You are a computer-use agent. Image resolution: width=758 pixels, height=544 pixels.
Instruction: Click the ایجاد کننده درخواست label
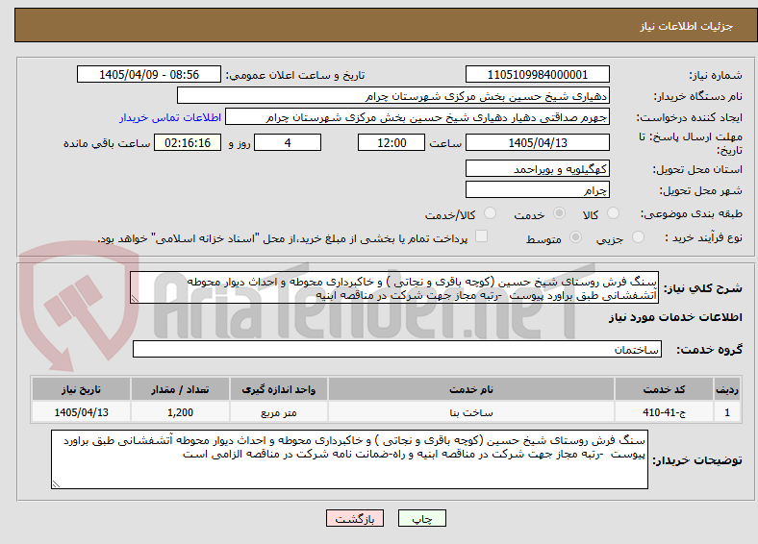coord(690,117)
